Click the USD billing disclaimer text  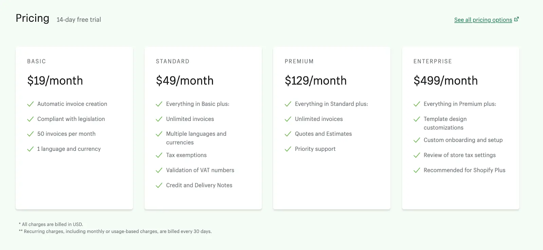[51, 224]
